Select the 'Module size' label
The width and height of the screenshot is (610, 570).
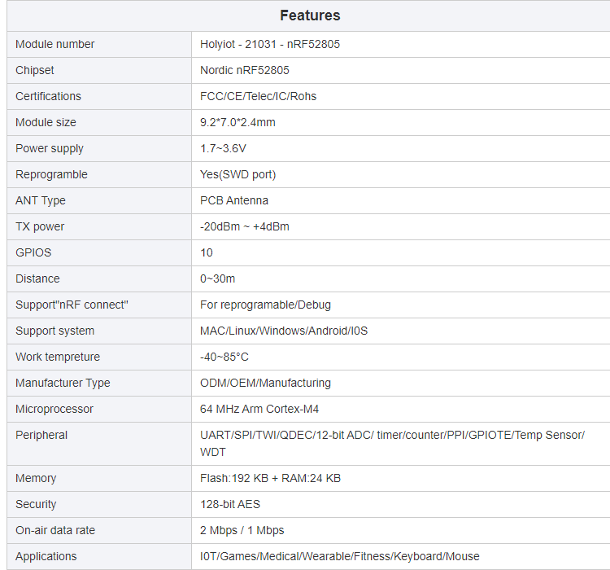tap(46, 122)
